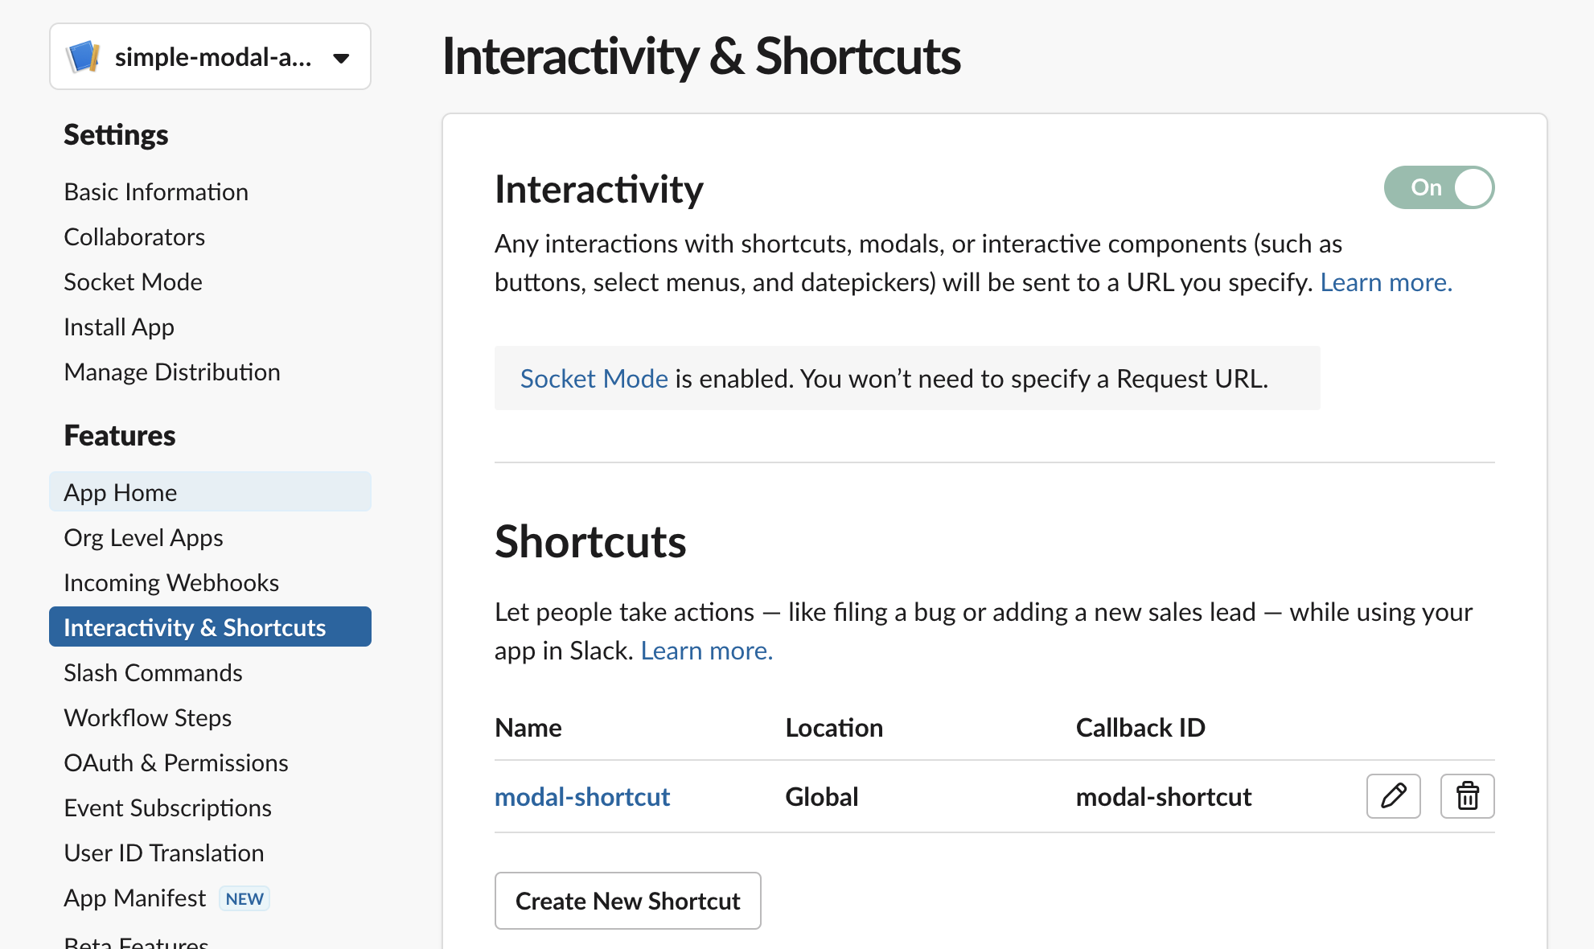Viewport: 1594px width, 949px height.
Task: Open Basic Information settings page
Action: (156, 192)
